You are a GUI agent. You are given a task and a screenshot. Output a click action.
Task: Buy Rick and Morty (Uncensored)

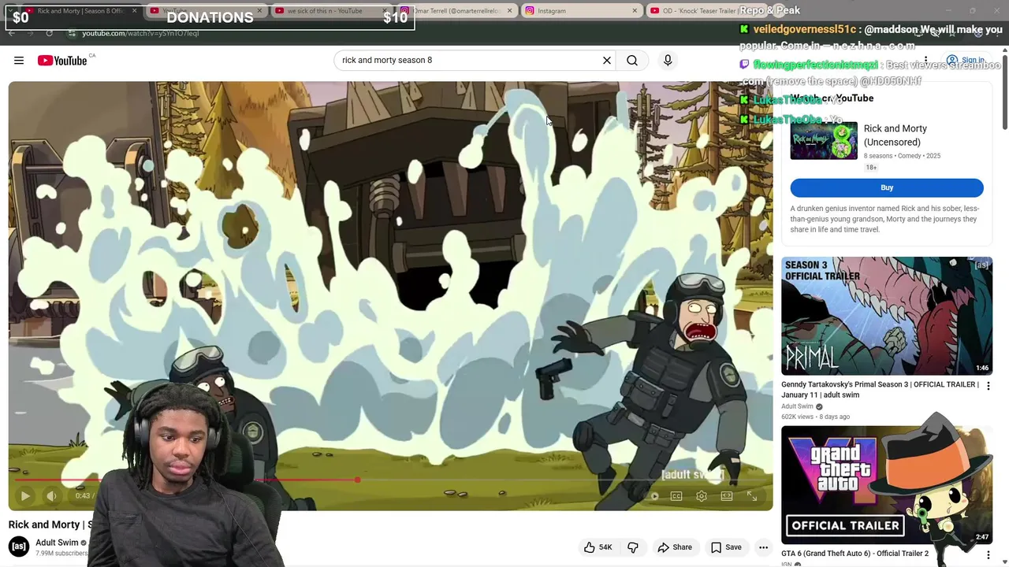point(887,187)
